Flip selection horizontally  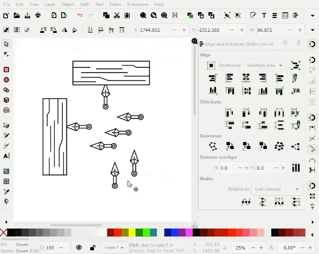(x=65, y=30)
